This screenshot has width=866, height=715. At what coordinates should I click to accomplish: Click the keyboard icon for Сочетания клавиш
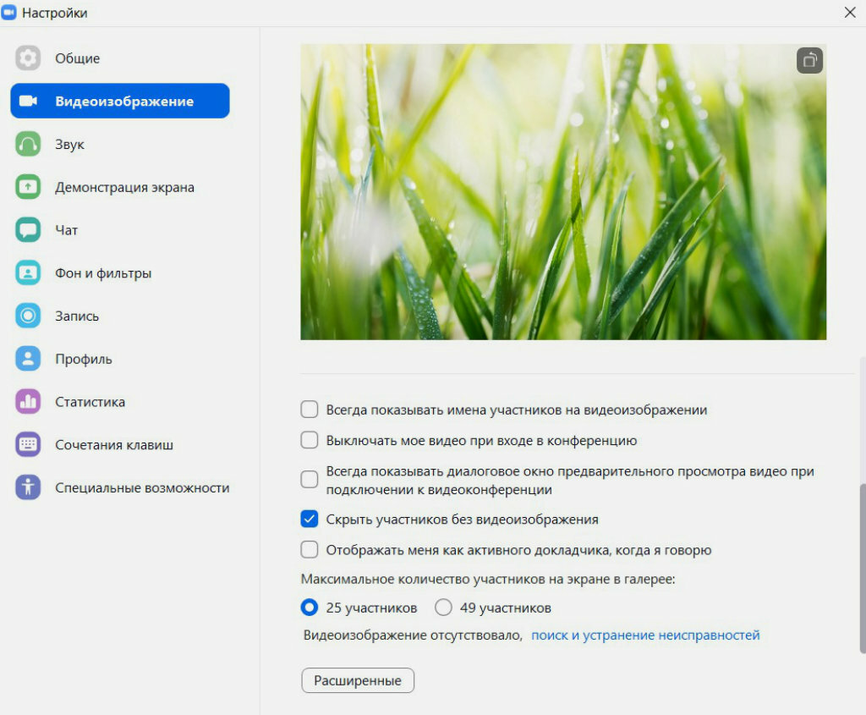(x=28, y=445)
